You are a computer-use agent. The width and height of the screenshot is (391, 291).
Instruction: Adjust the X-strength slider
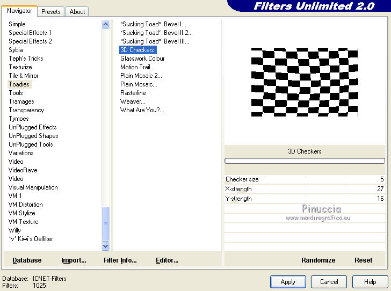tap(305, 189)
